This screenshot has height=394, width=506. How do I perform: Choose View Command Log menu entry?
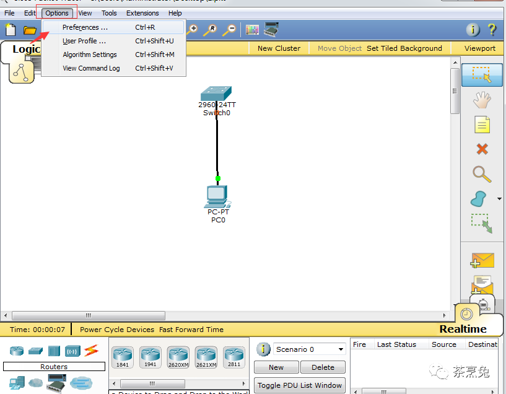click(x=113, y=68)
